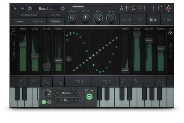Viewport: 184px width, 123px height.
Task: Switch to the Orbit tab
Action: 167,19
